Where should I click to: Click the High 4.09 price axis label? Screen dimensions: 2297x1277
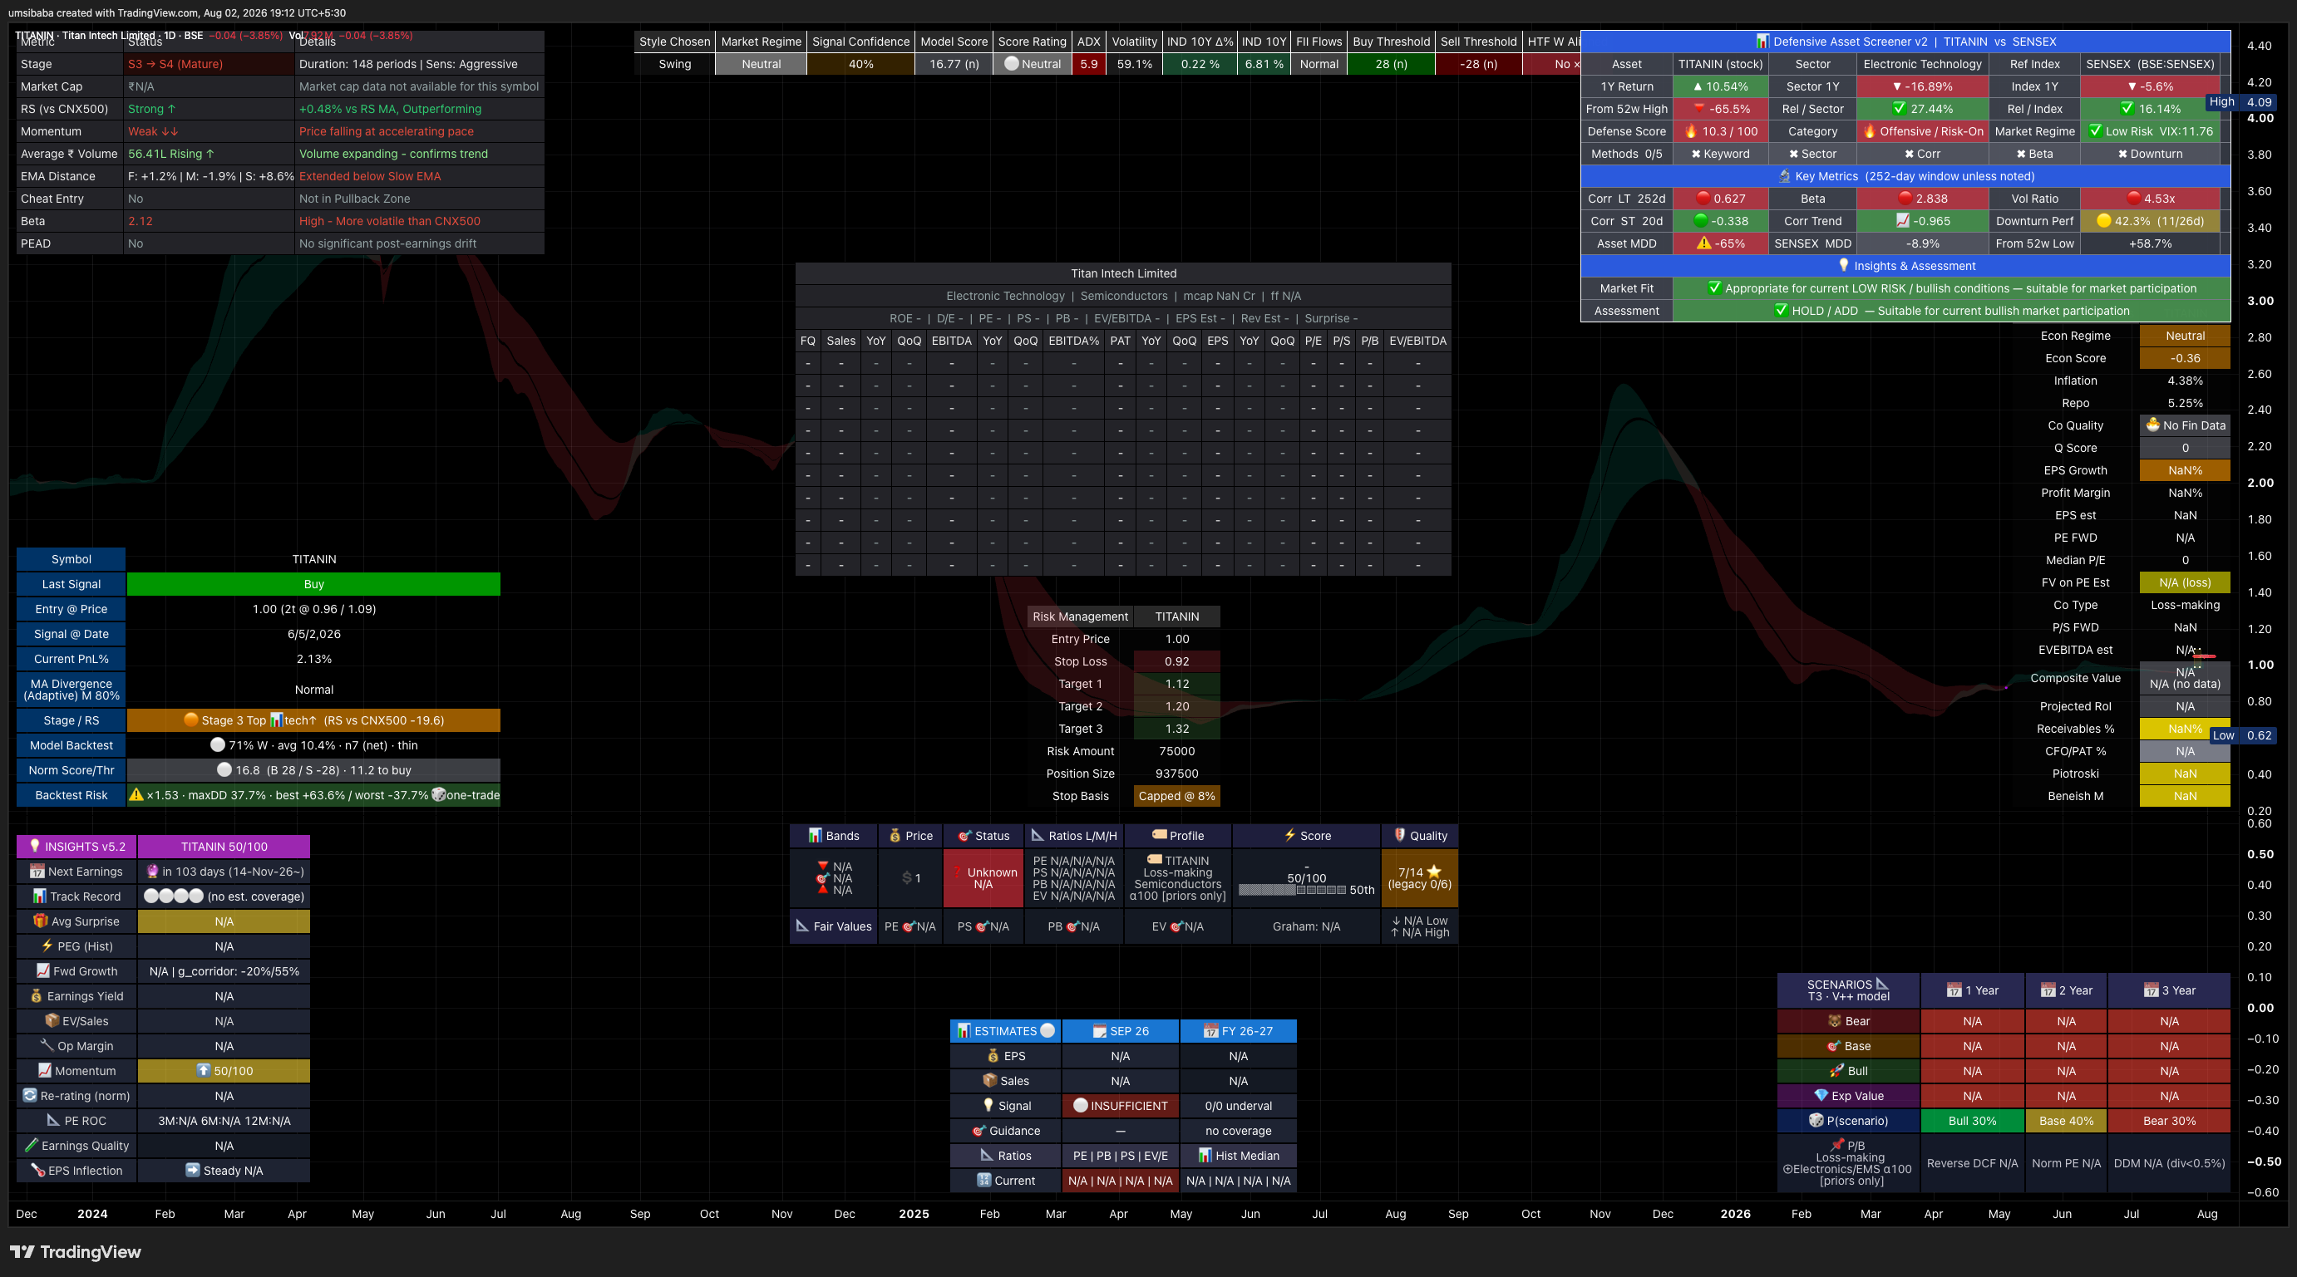tap(2241, 101)
